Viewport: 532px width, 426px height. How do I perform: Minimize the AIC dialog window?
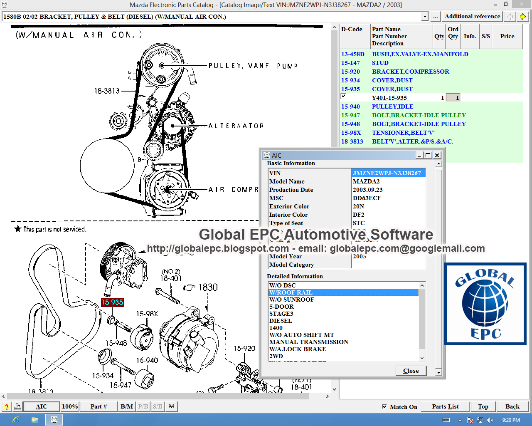tap(420, 155)
